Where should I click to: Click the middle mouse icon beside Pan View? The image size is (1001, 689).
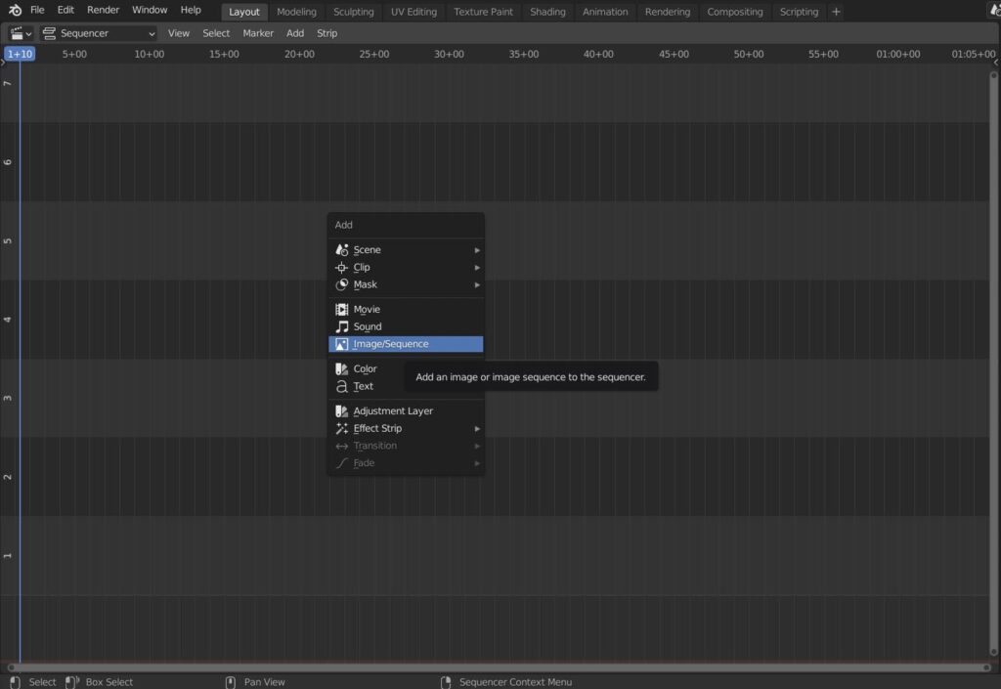click(x=231, y=682)
